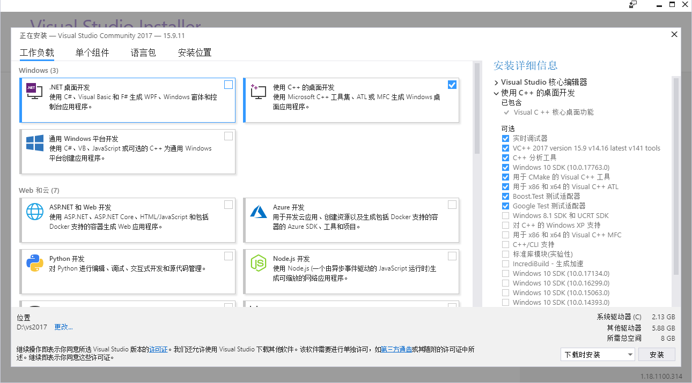692x383 pixels.
Task: Click the 安装 button
Action: tap(657, 354)
